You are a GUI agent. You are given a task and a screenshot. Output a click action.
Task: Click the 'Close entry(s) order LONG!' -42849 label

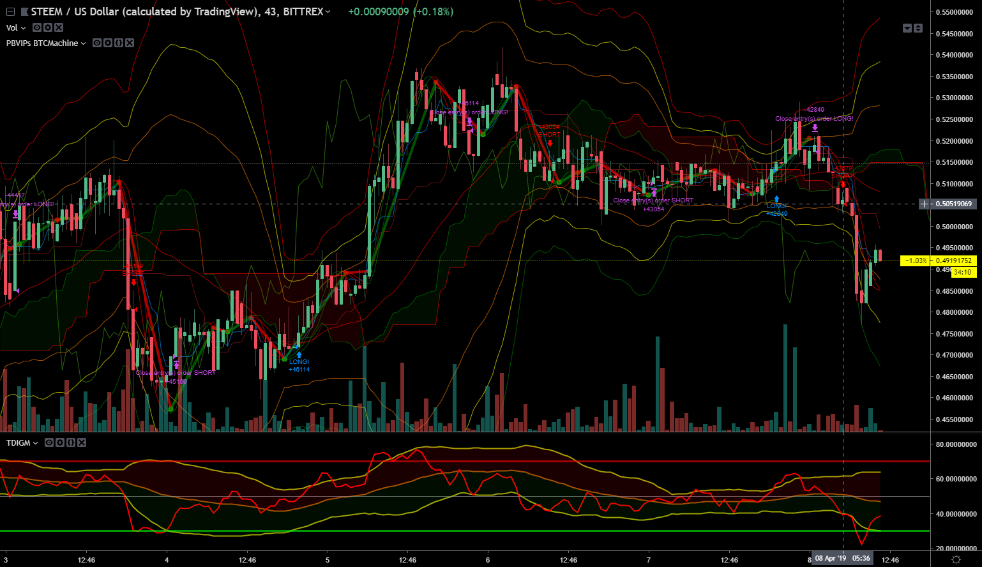(814, 114)
